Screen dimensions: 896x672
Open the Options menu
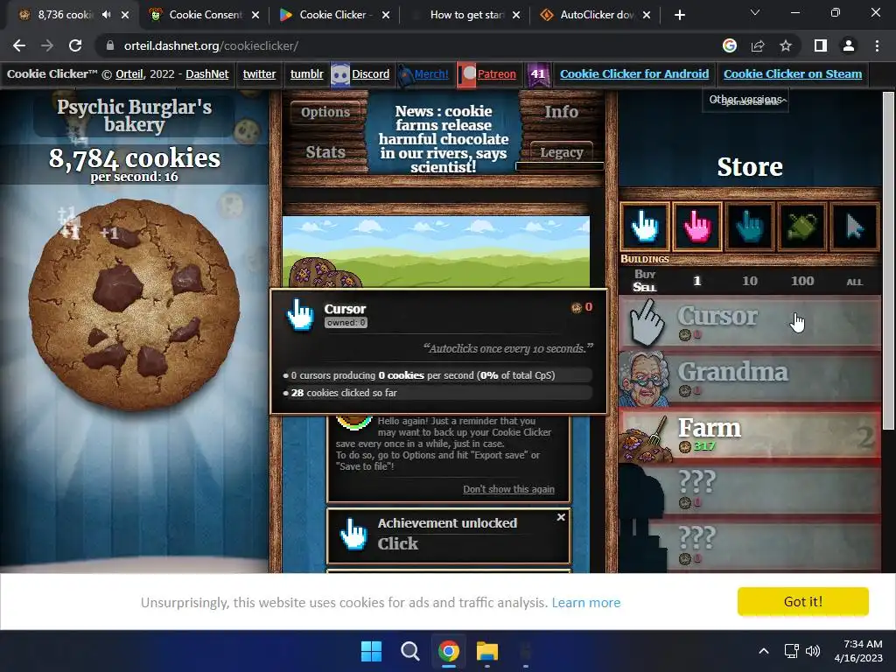(325, 112)
